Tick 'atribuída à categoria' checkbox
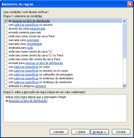The image size is (134, 138). point(6,86)
